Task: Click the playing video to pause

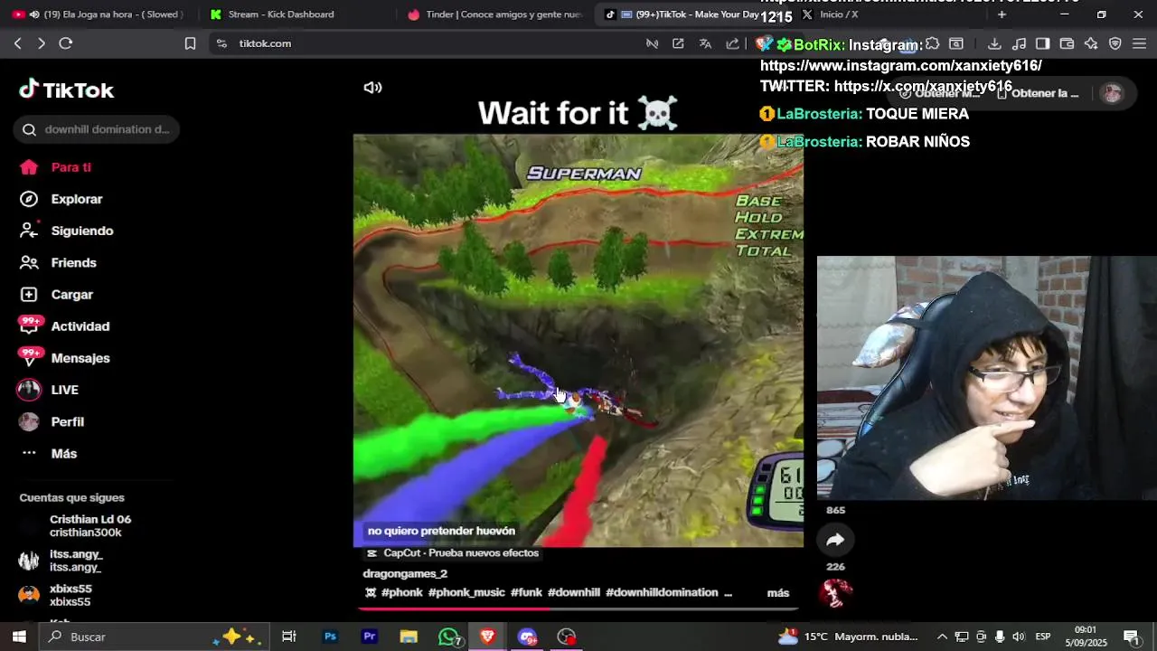Action: pos(578,340)
